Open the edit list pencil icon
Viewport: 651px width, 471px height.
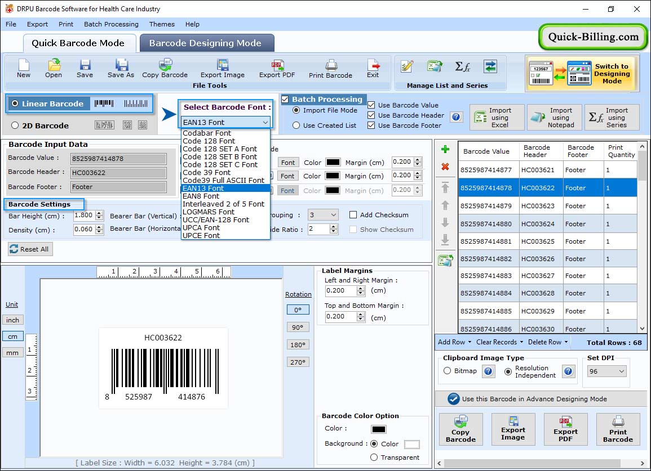coord(407,66)
